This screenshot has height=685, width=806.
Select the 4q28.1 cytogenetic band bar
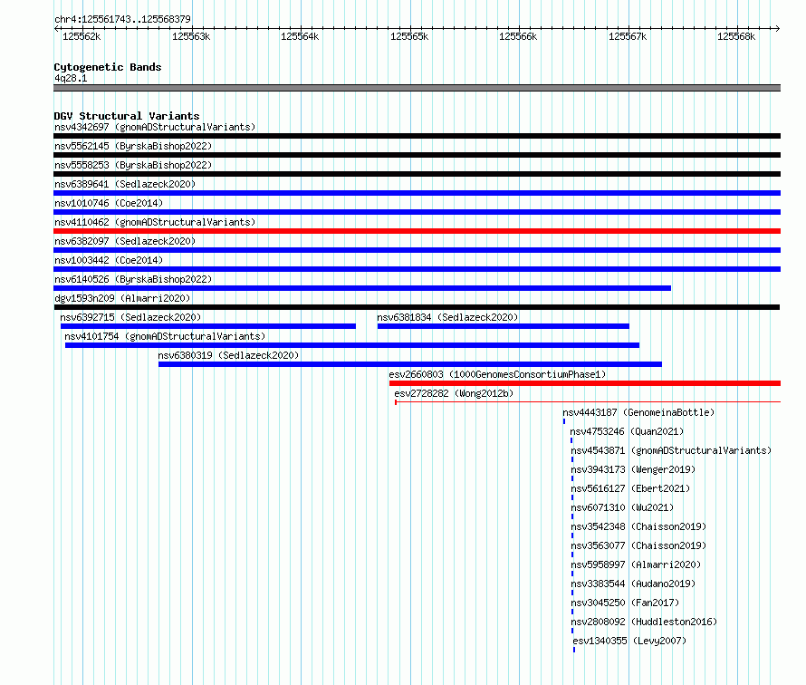tap(417, 88)
